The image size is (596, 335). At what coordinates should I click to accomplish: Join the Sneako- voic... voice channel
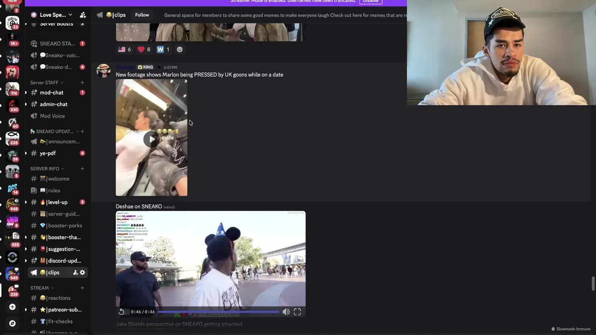coord(58,55)
